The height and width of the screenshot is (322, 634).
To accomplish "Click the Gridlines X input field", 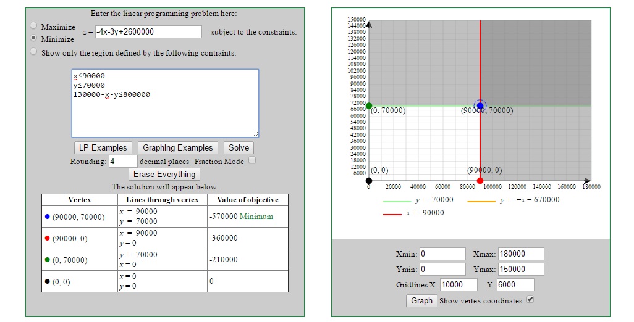I will 459,284.
